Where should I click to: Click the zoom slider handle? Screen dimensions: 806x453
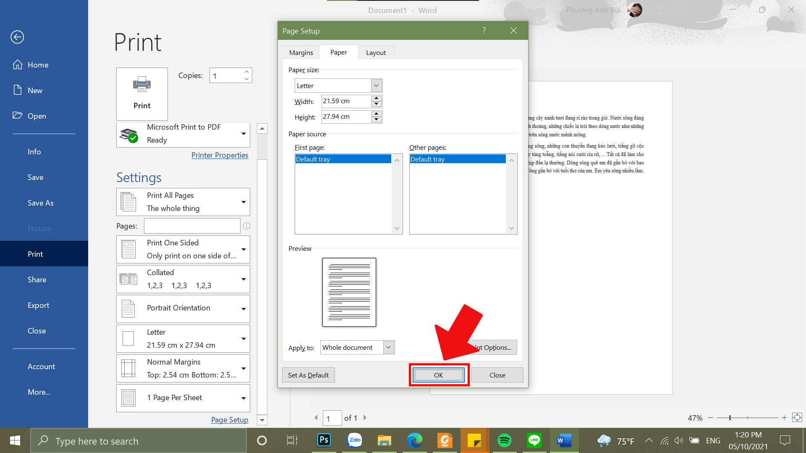(x=730, y=418)
